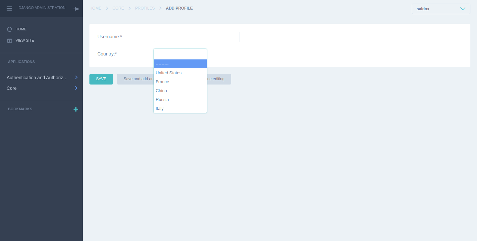
Task: Click the chevron arrow on the saidox menu
Action: (x=463, y=9)
